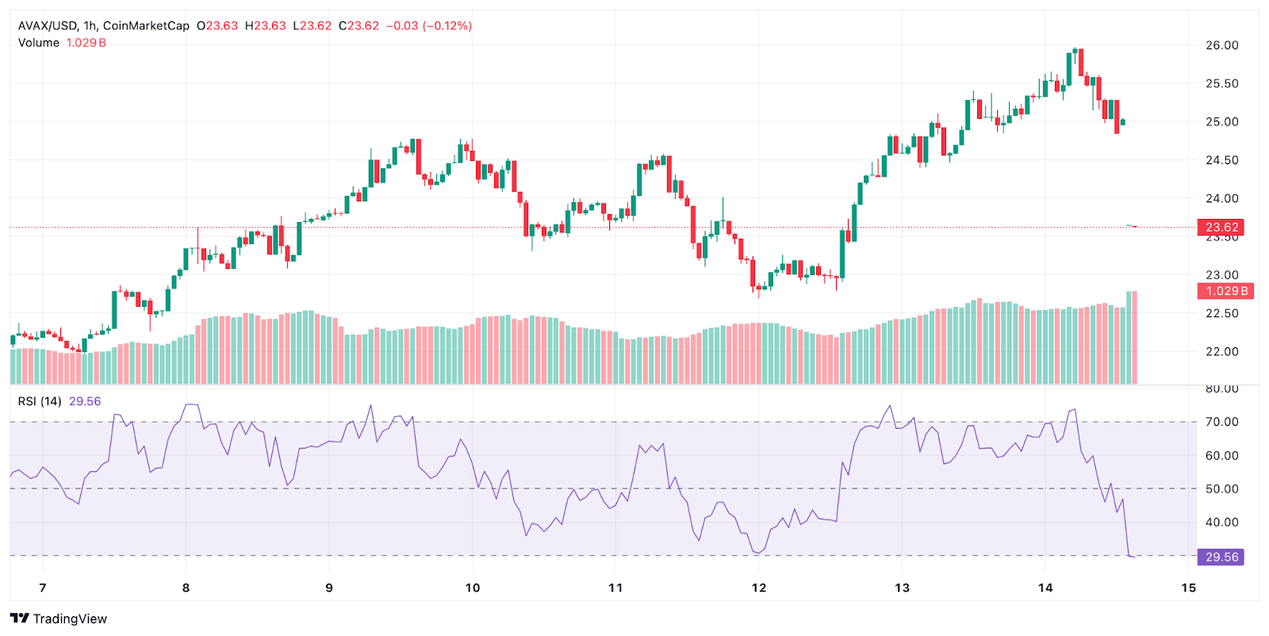This screenshot has height=636, width=1269.
Task: Click date 12 on the time axis
Action: [x=758, y=588]
